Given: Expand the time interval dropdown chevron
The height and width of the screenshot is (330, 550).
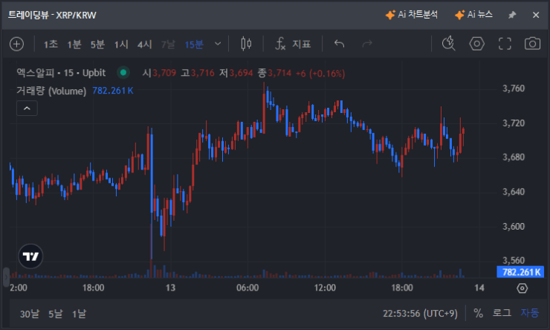Looking at the screenshot, I should (x=218, y=44).
